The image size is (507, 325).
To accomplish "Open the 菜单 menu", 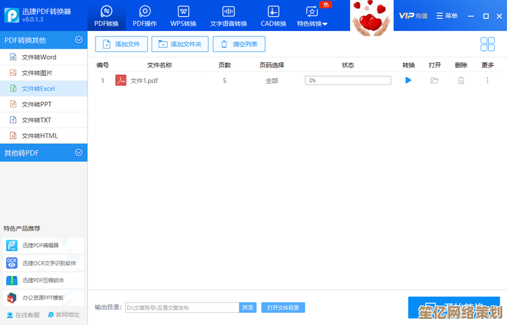I will 447,16.
